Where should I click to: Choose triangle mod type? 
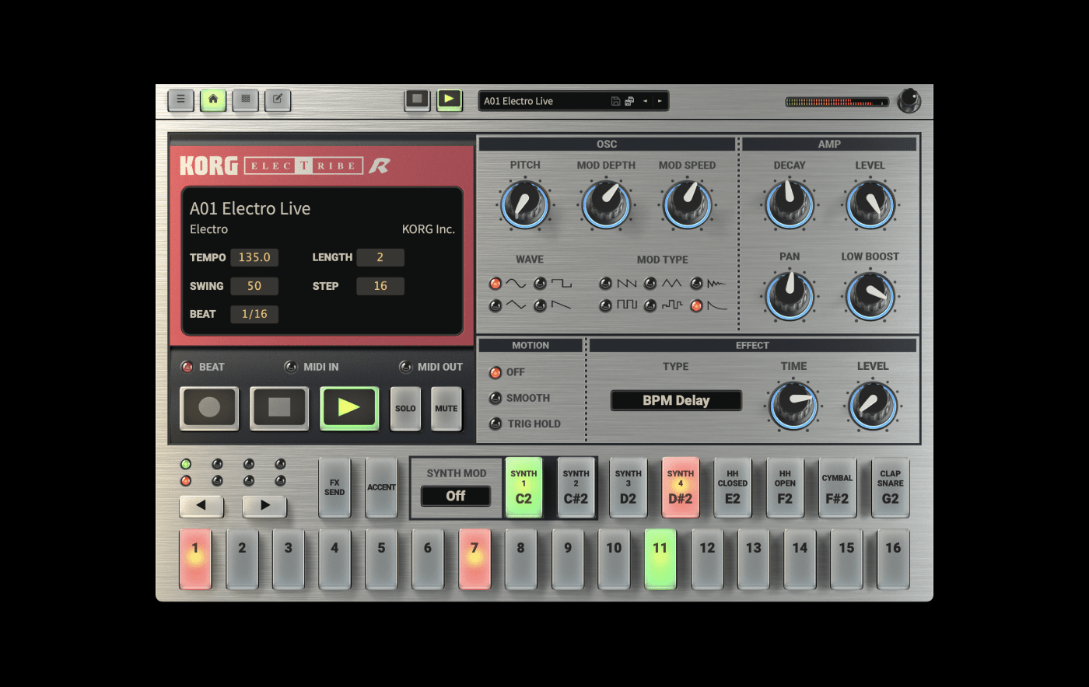coord(650,284)
